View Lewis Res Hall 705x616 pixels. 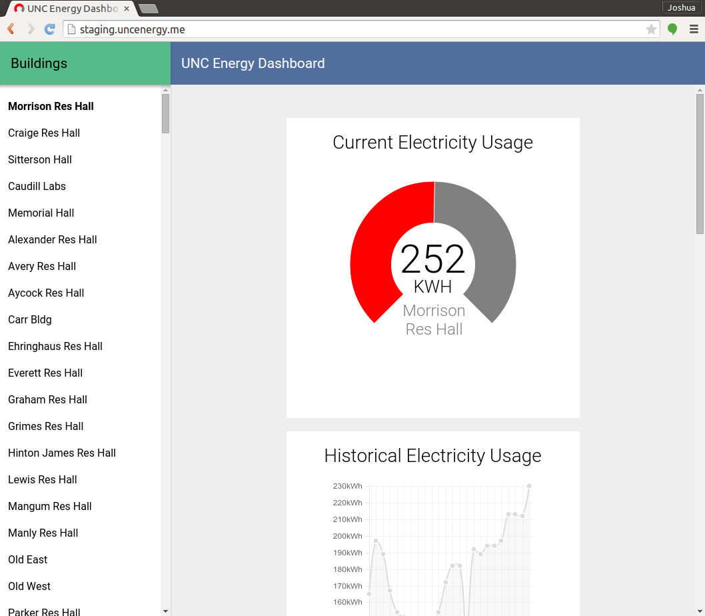pos(42,479)
